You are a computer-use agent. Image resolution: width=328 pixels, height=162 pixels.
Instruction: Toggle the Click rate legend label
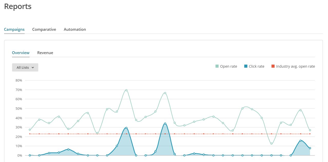point(257,66)
